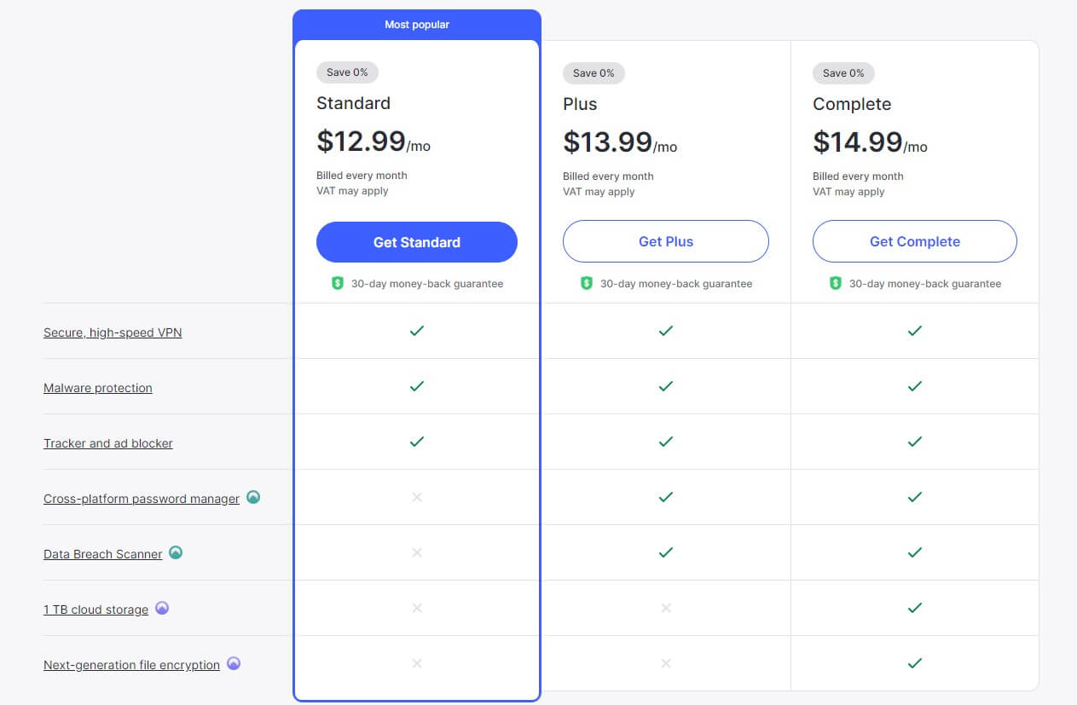This screenshot has height=705, width=1077.
Task: Click Complete checkmark for 1 TB cloud storage
Action: [x=915, y=608]
